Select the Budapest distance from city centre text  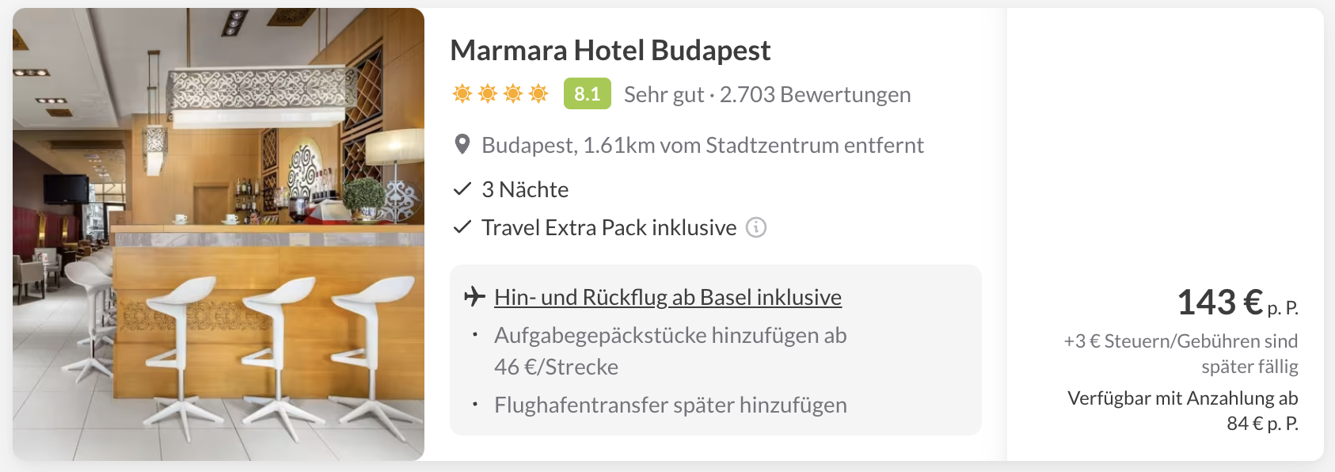(702, 145)
